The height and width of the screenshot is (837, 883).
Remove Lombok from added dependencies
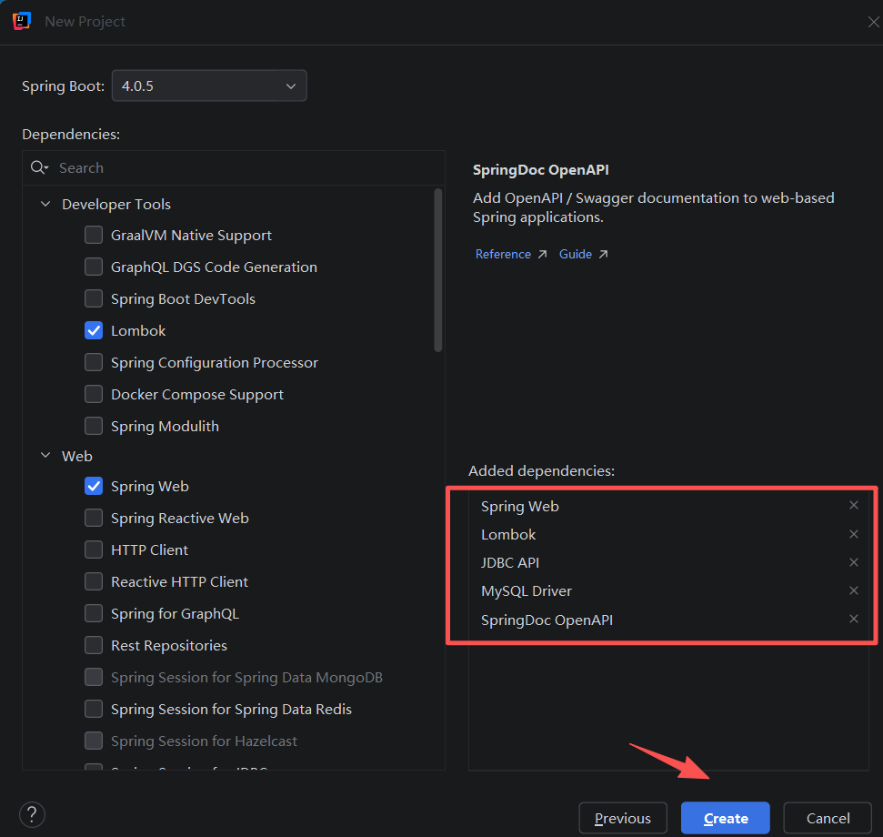click(x=854, y=534)
